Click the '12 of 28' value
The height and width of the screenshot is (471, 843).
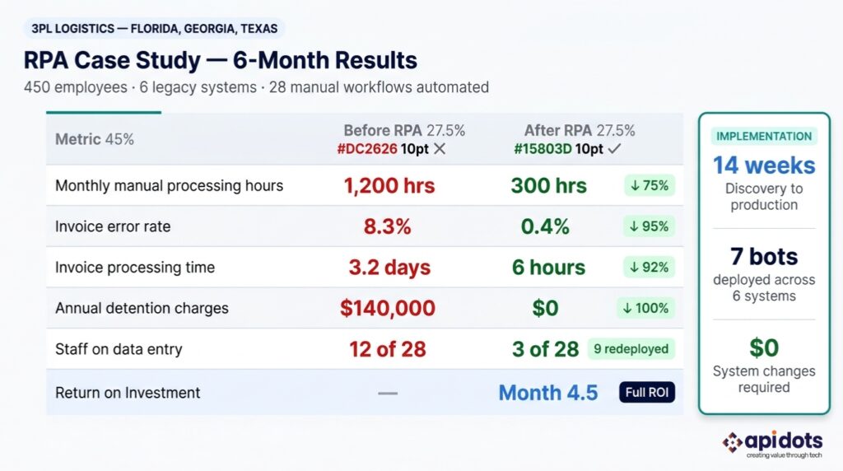coord(388,349)
